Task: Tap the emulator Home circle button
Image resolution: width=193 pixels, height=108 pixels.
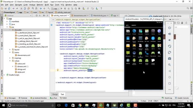Action: coord(169,77)
